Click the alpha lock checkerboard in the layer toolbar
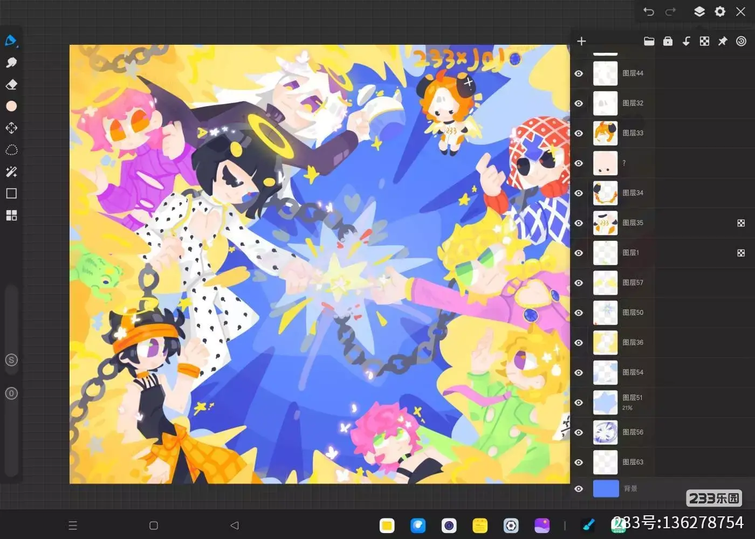The image size is (755, 539). coord(704,42)
